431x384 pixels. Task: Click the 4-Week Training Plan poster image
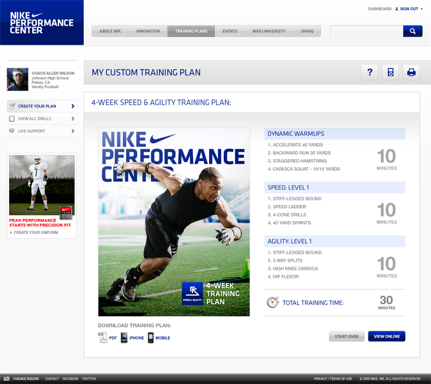coord(174,222)
